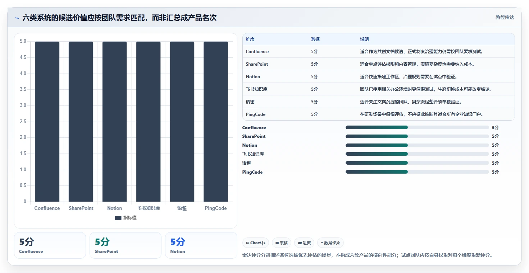This screenshot has width=529, height=273.
Task: Click the SharePoint progress bar
Action: tap(417, 136)
